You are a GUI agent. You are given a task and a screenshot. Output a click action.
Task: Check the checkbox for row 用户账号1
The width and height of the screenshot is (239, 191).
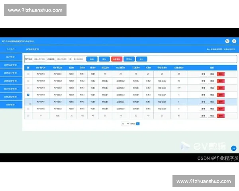[x=28, y=74]
